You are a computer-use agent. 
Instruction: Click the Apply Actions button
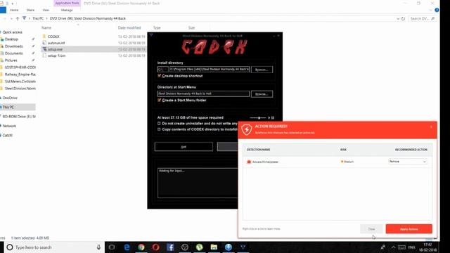(409, 229)
